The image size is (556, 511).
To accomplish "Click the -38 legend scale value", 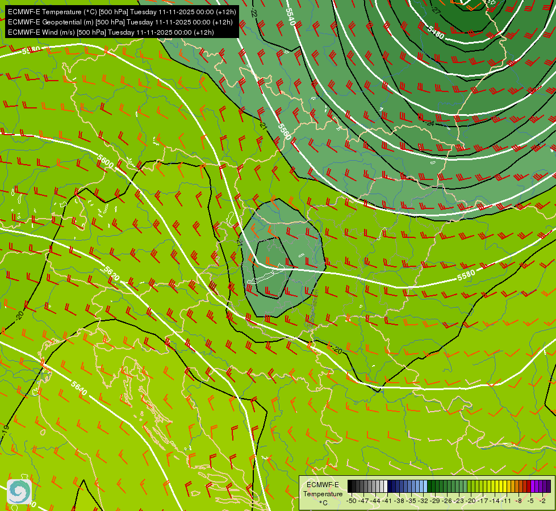I will [x=399, y=501].
